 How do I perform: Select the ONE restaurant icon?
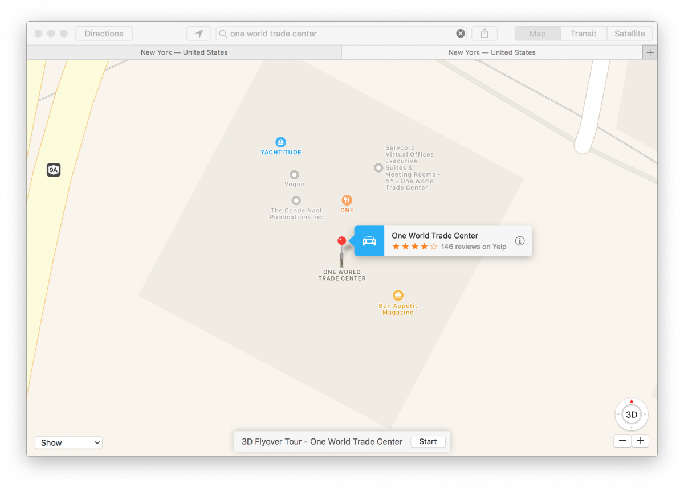click(x=347, y=200)
